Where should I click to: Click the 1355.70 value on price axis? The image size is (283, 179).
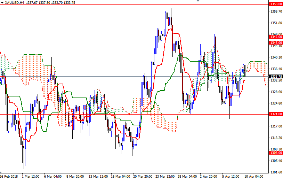tap(276, 11)
